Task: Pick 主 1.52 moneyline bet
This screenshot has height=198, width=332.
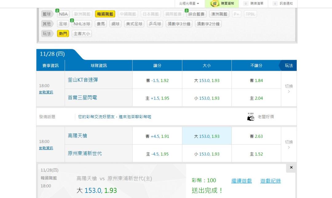Action: click(x=256, y=154)
